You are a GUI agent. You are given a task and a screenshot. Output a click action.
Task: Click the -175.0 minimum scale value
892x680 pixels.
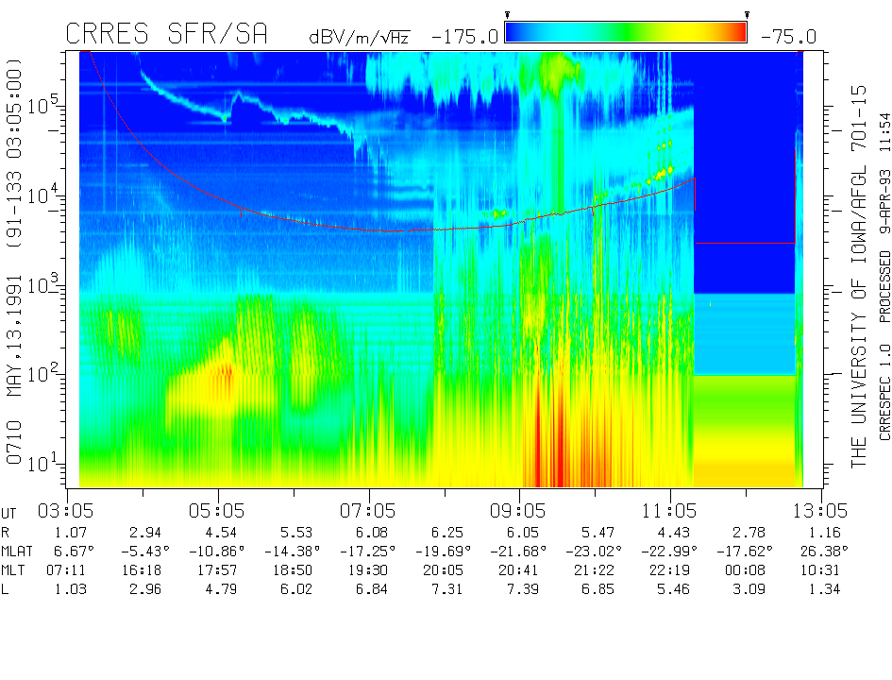(x=464, y=37)
